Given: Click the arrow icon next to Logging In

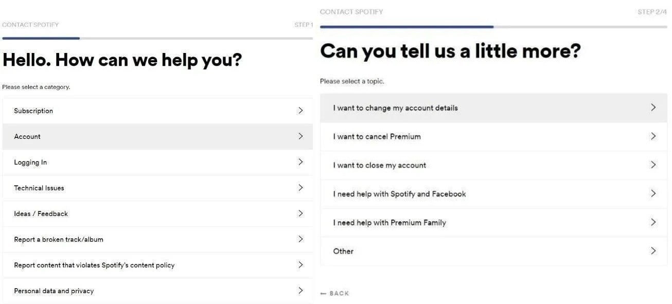Looking at the screenshot, I should coord(300,162).
